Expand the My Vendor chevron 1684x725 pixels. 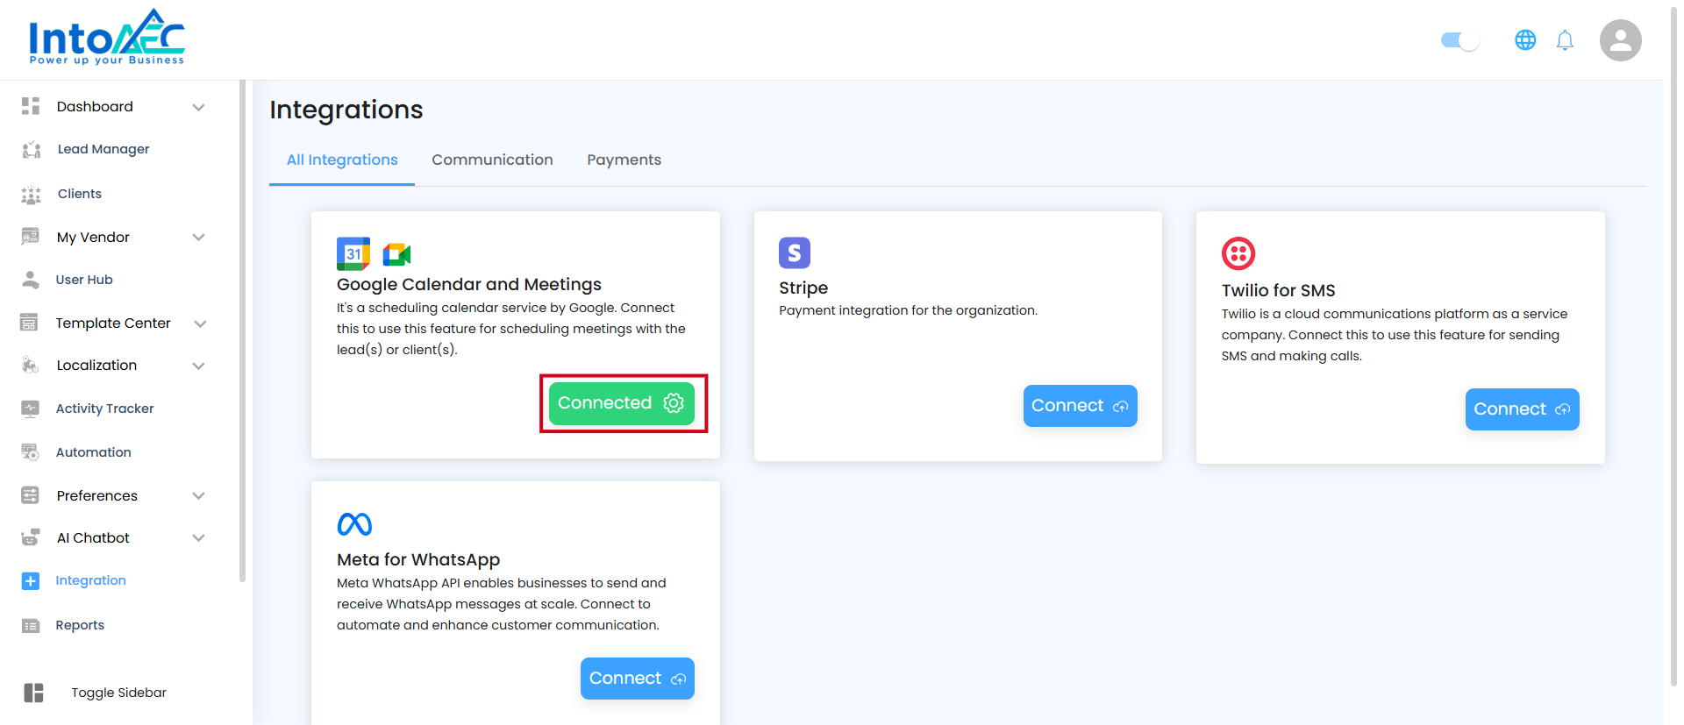click(199, 237)
